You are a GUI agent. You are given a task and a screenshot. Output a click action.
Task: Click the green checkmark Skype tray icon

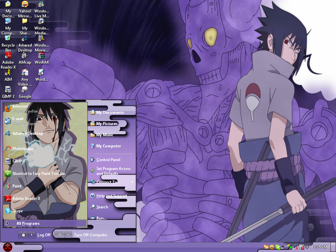point(278,247)
